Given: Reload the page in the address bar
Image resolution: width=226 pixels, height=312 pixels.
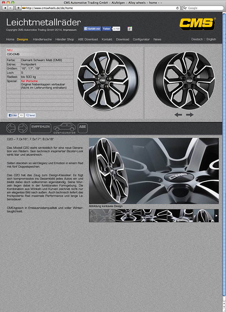Looking at the screenshot, I should click(x=178, y=8).
